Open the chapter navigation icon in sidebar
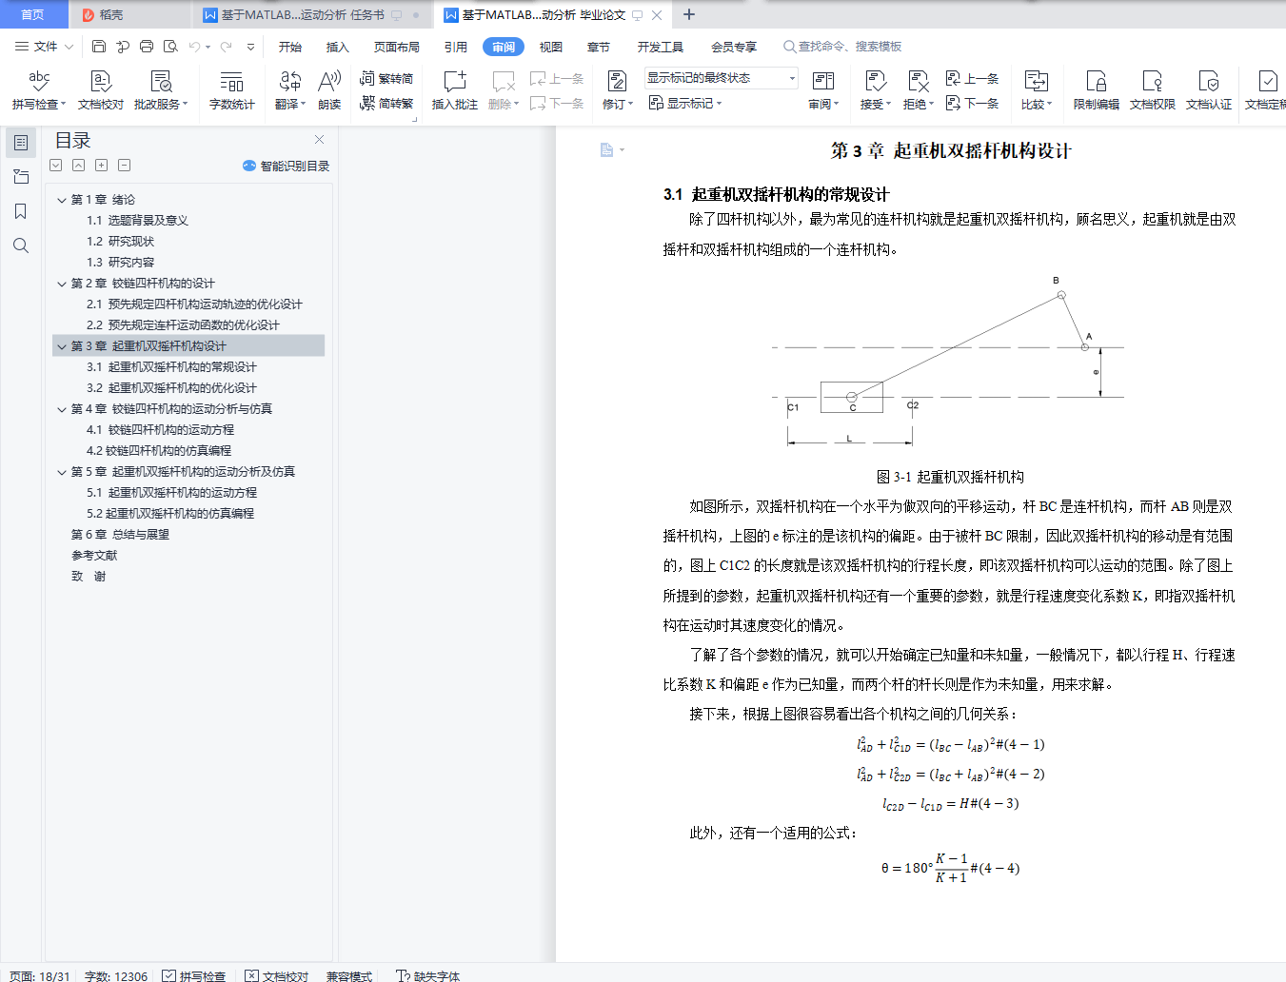This screenshot has height=982, width=1286. [21, 177]
